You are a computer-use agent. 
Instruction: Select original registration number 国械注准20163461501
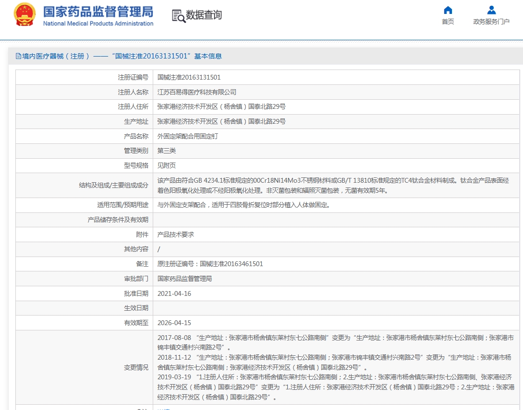(x=231, y=264)
